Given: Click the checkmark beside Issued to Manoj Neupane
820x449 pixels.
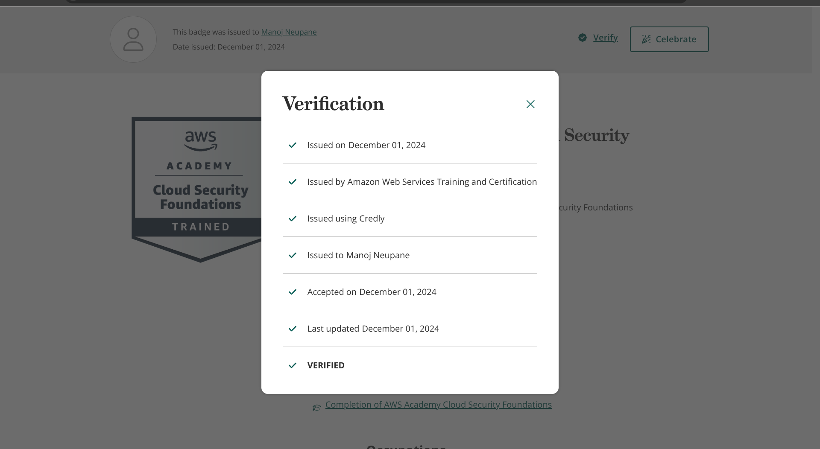Looking at the screenshot, I should click(293, 255).
